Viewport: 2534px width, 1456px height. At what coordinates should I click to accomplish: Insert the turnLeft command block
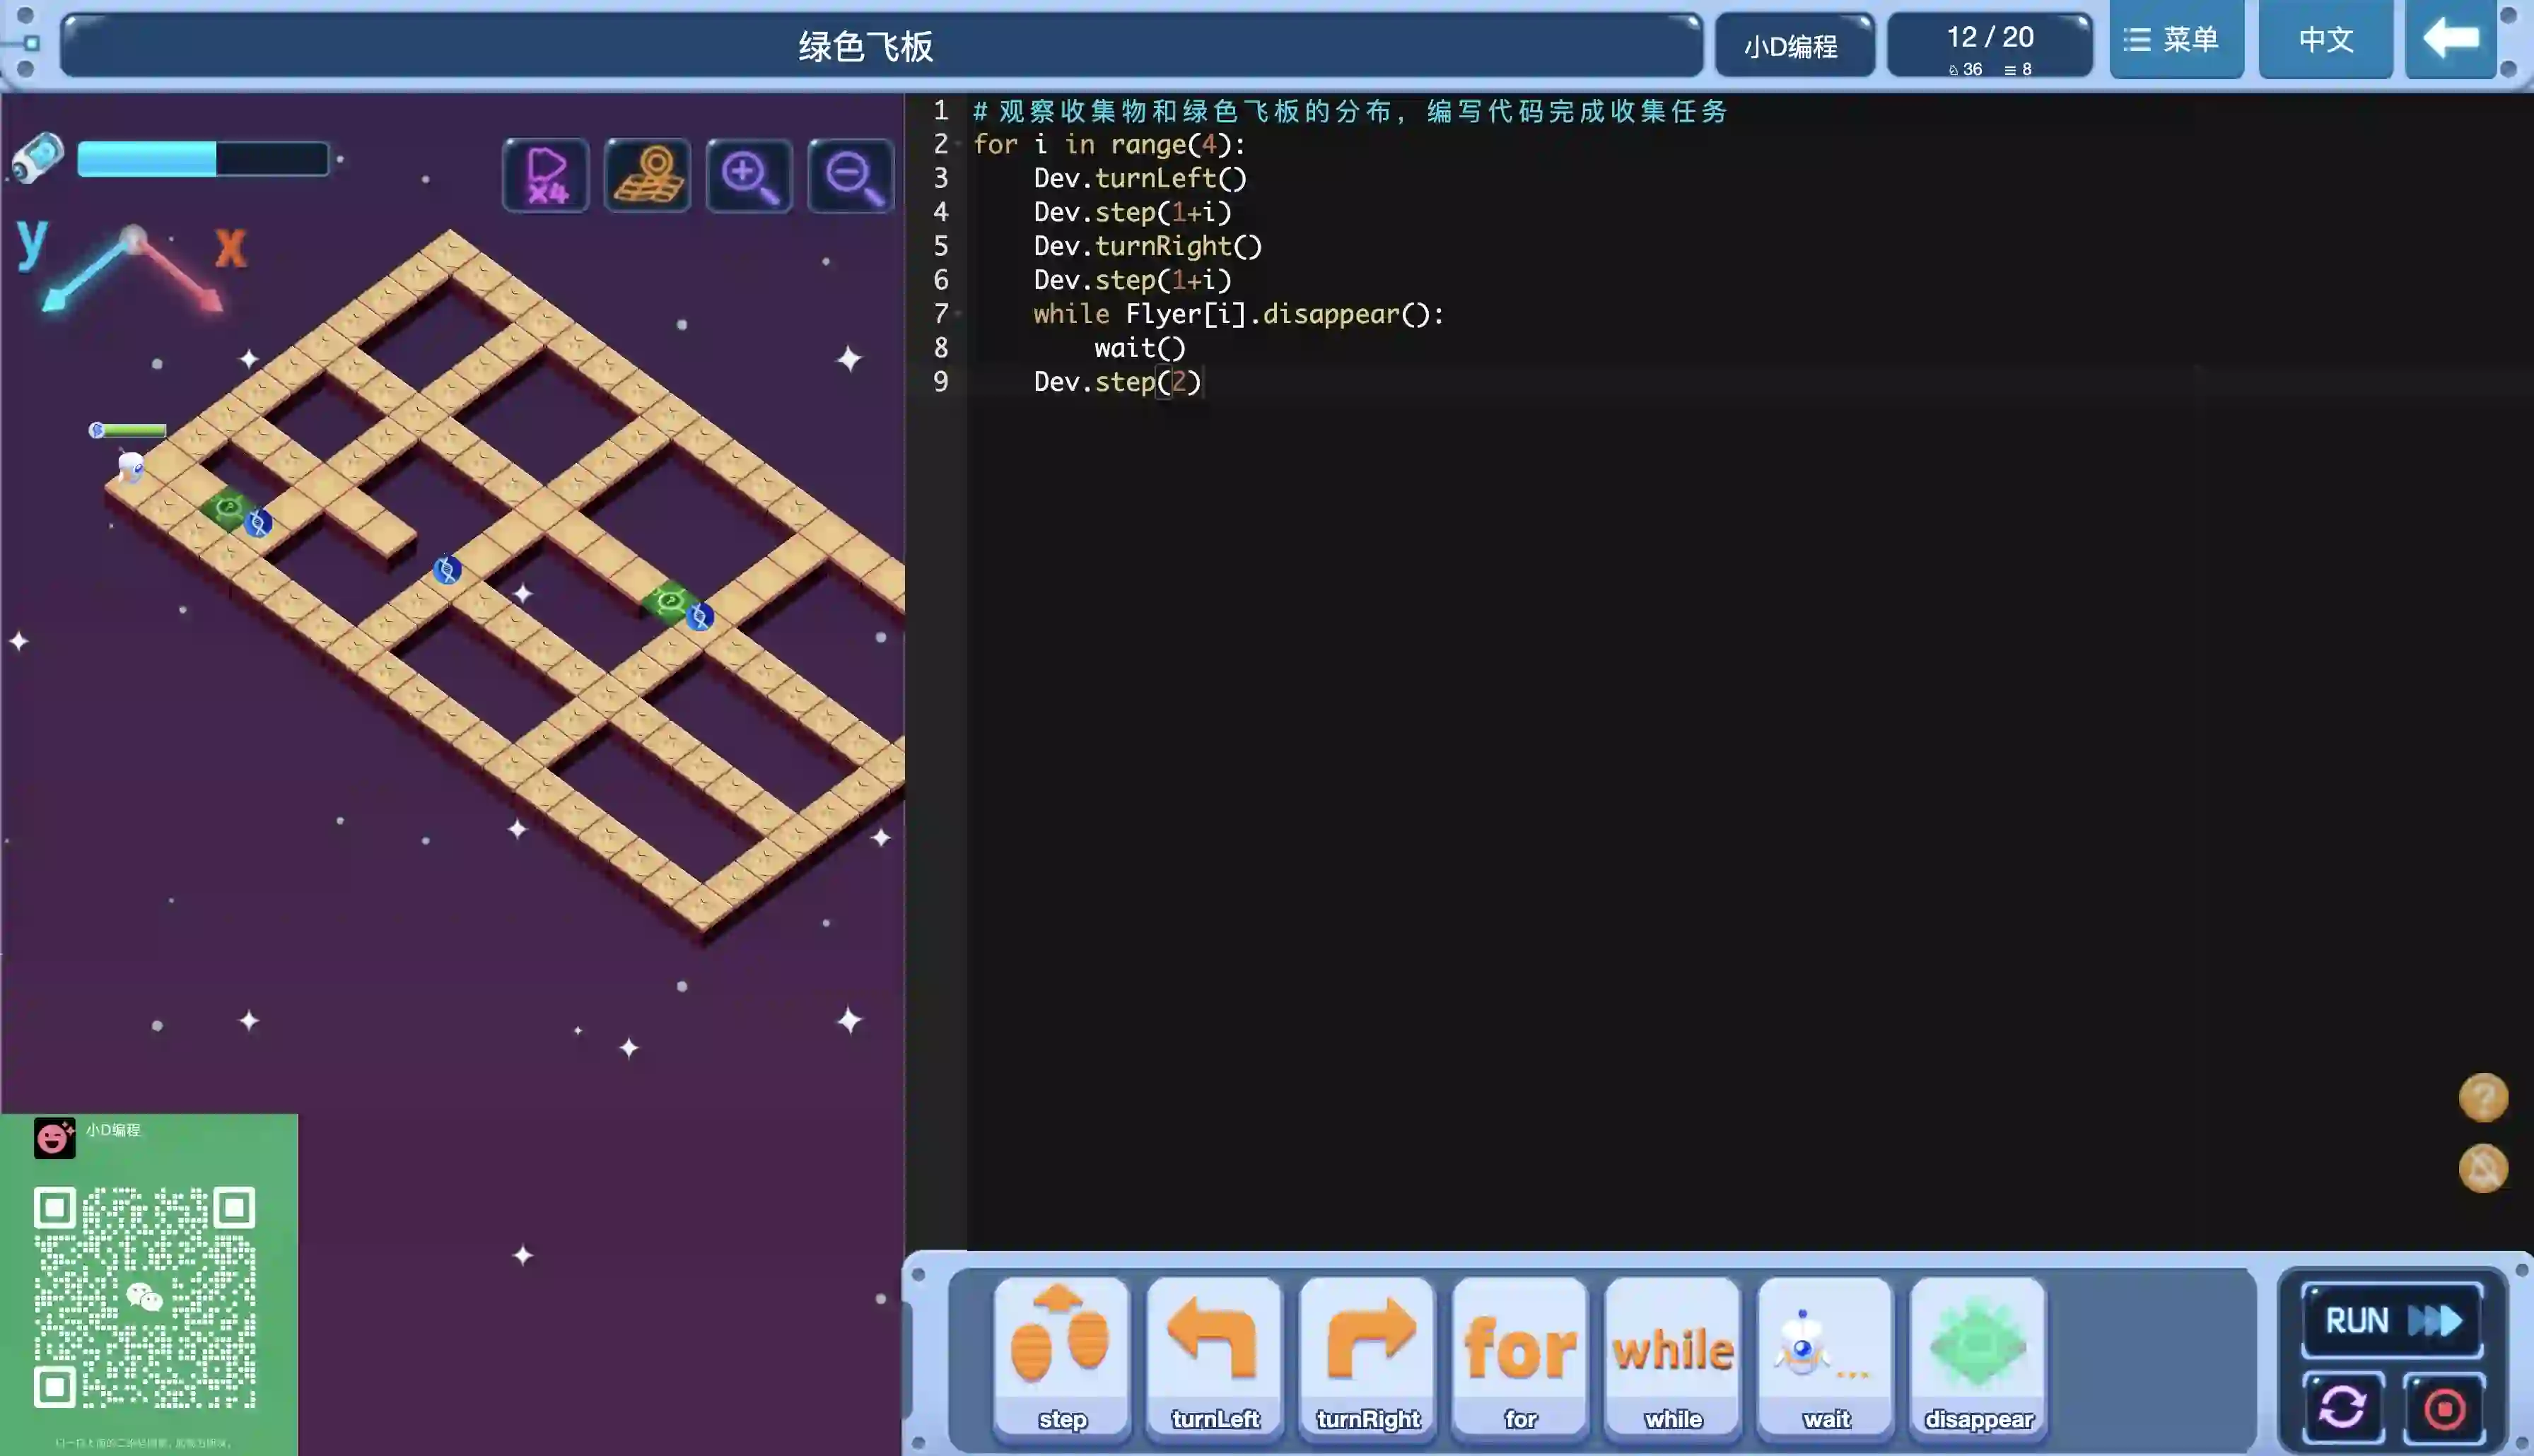pyautogui.click(x=1214, y=1355)
